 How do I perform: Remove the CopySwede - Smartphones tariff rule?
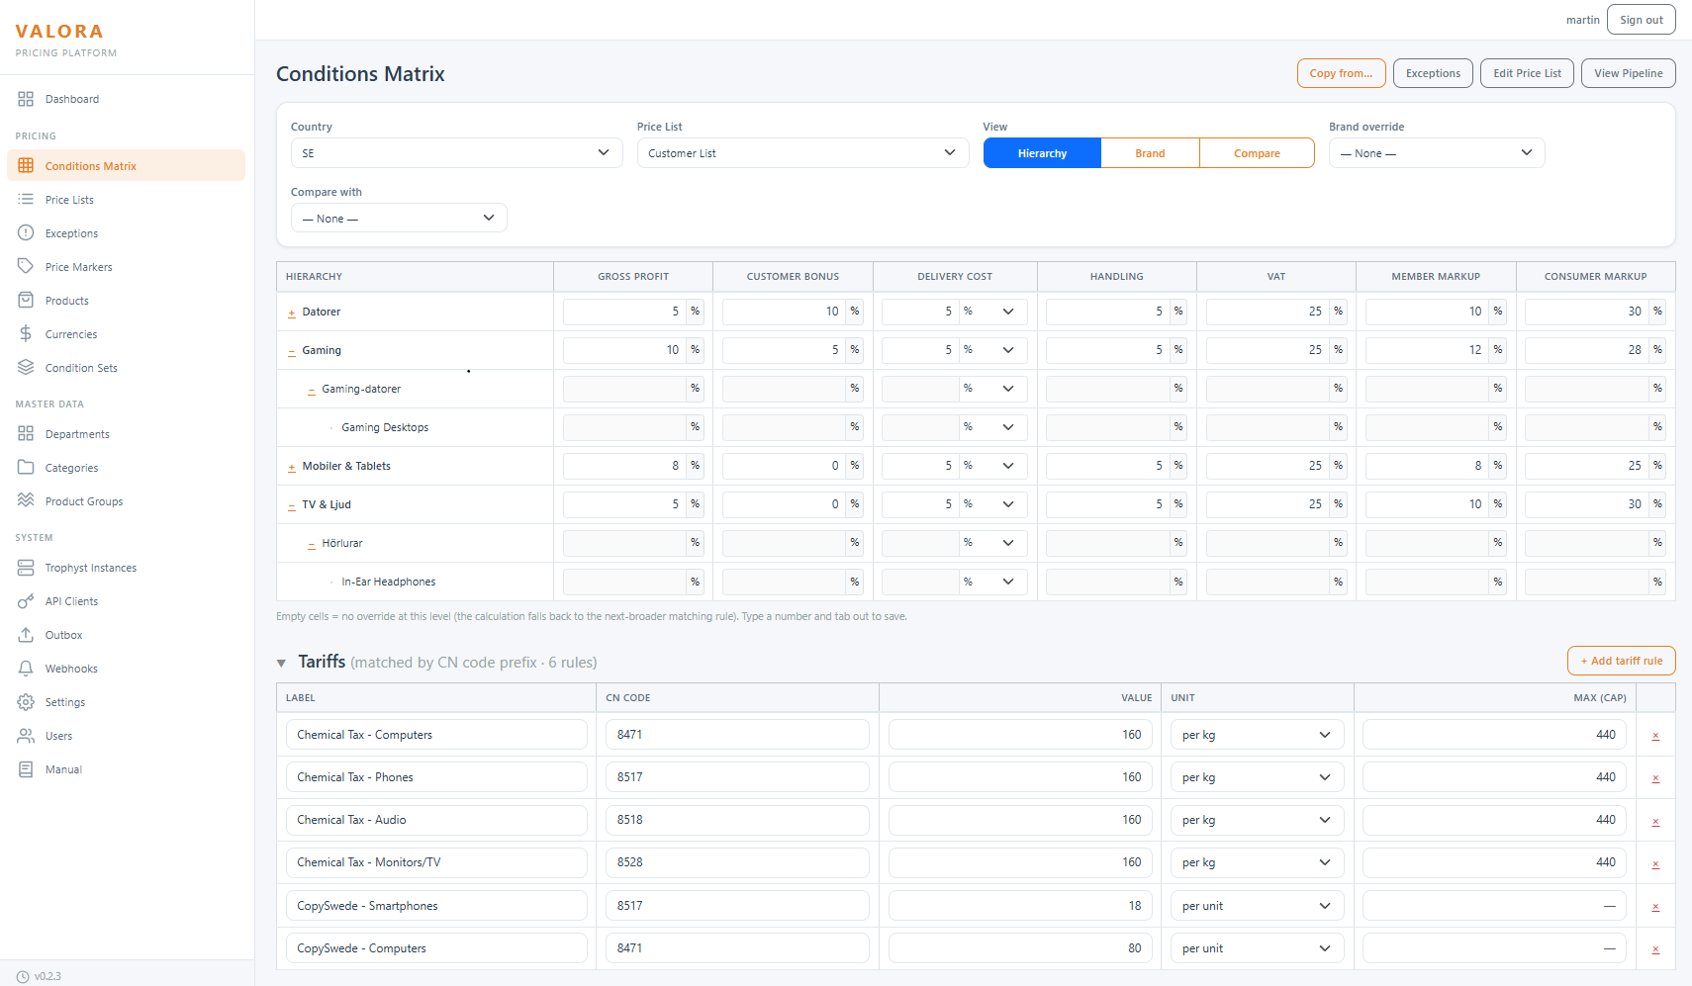(1655, 907)
